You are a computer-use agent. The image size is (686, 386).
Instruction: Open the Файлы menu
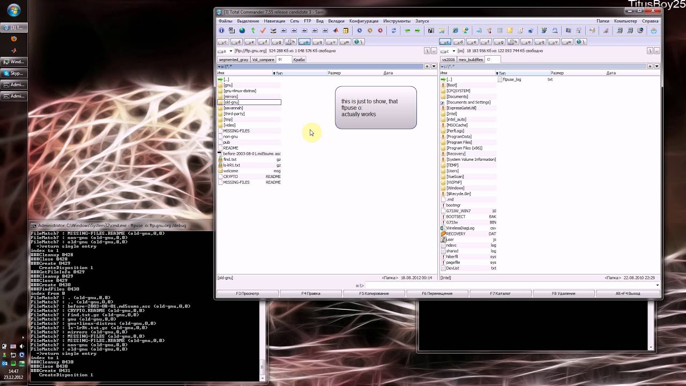[x=226, y=21]
